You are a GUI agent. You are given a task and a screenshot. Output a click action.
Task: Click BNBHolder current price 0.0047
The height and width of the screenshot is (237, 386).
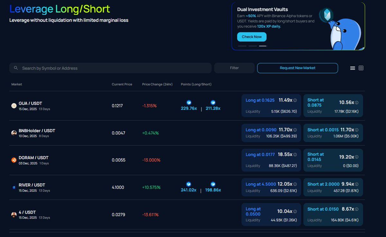tap(118, 133)
